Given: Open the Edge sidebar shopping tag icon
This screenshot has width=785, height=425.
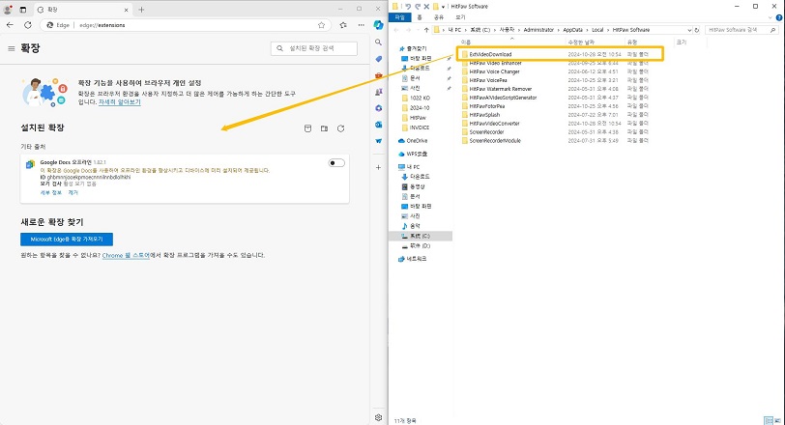Looking at the screenshot, I should point(379,59).
